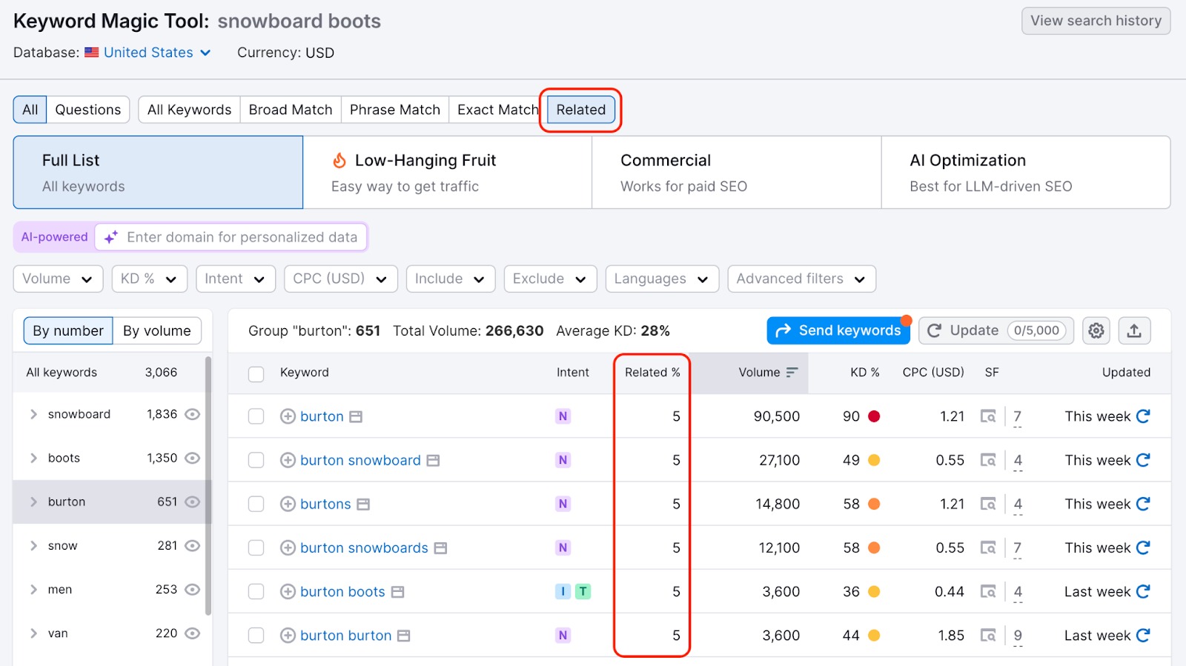Add burton snowboard keyword with plus icon
The height and width of the screenshot is (666, 1186).
[x=288, y=461]
